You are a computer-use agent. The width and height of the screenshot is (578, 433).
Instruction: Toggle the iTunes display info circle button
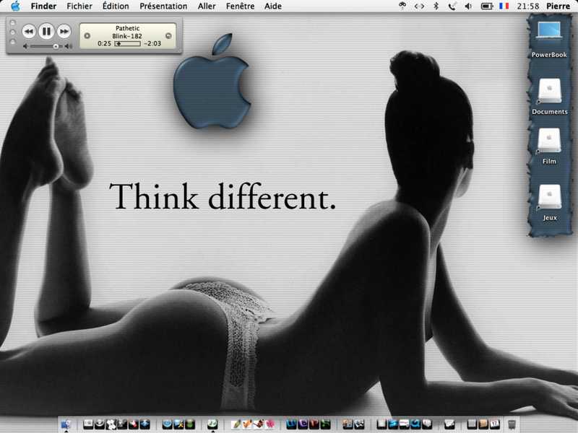coord(87,35)
